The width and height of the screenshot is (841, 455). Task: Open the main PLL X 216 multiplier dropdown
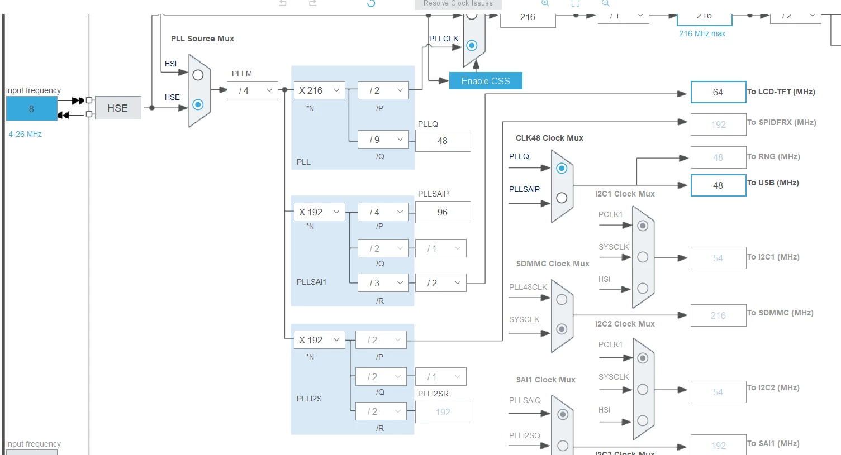pos(320,90)
